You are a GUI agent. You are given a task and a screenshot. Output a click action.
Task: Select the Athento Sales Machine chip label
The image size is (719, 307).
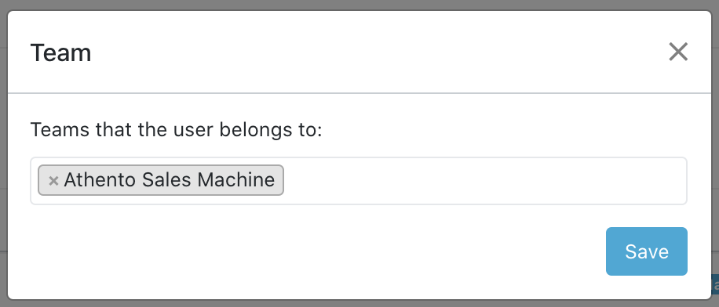[170, 180]
